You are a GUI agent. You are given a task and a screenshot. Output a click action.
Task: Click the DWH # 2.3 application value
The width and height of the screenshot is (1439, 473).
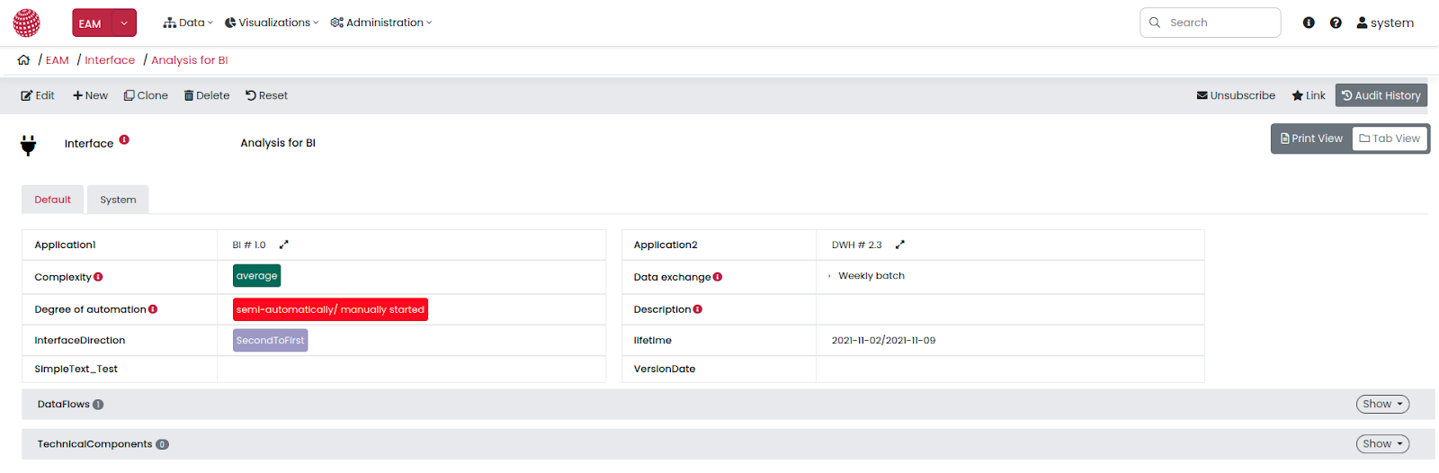click(x=857, y=245)
